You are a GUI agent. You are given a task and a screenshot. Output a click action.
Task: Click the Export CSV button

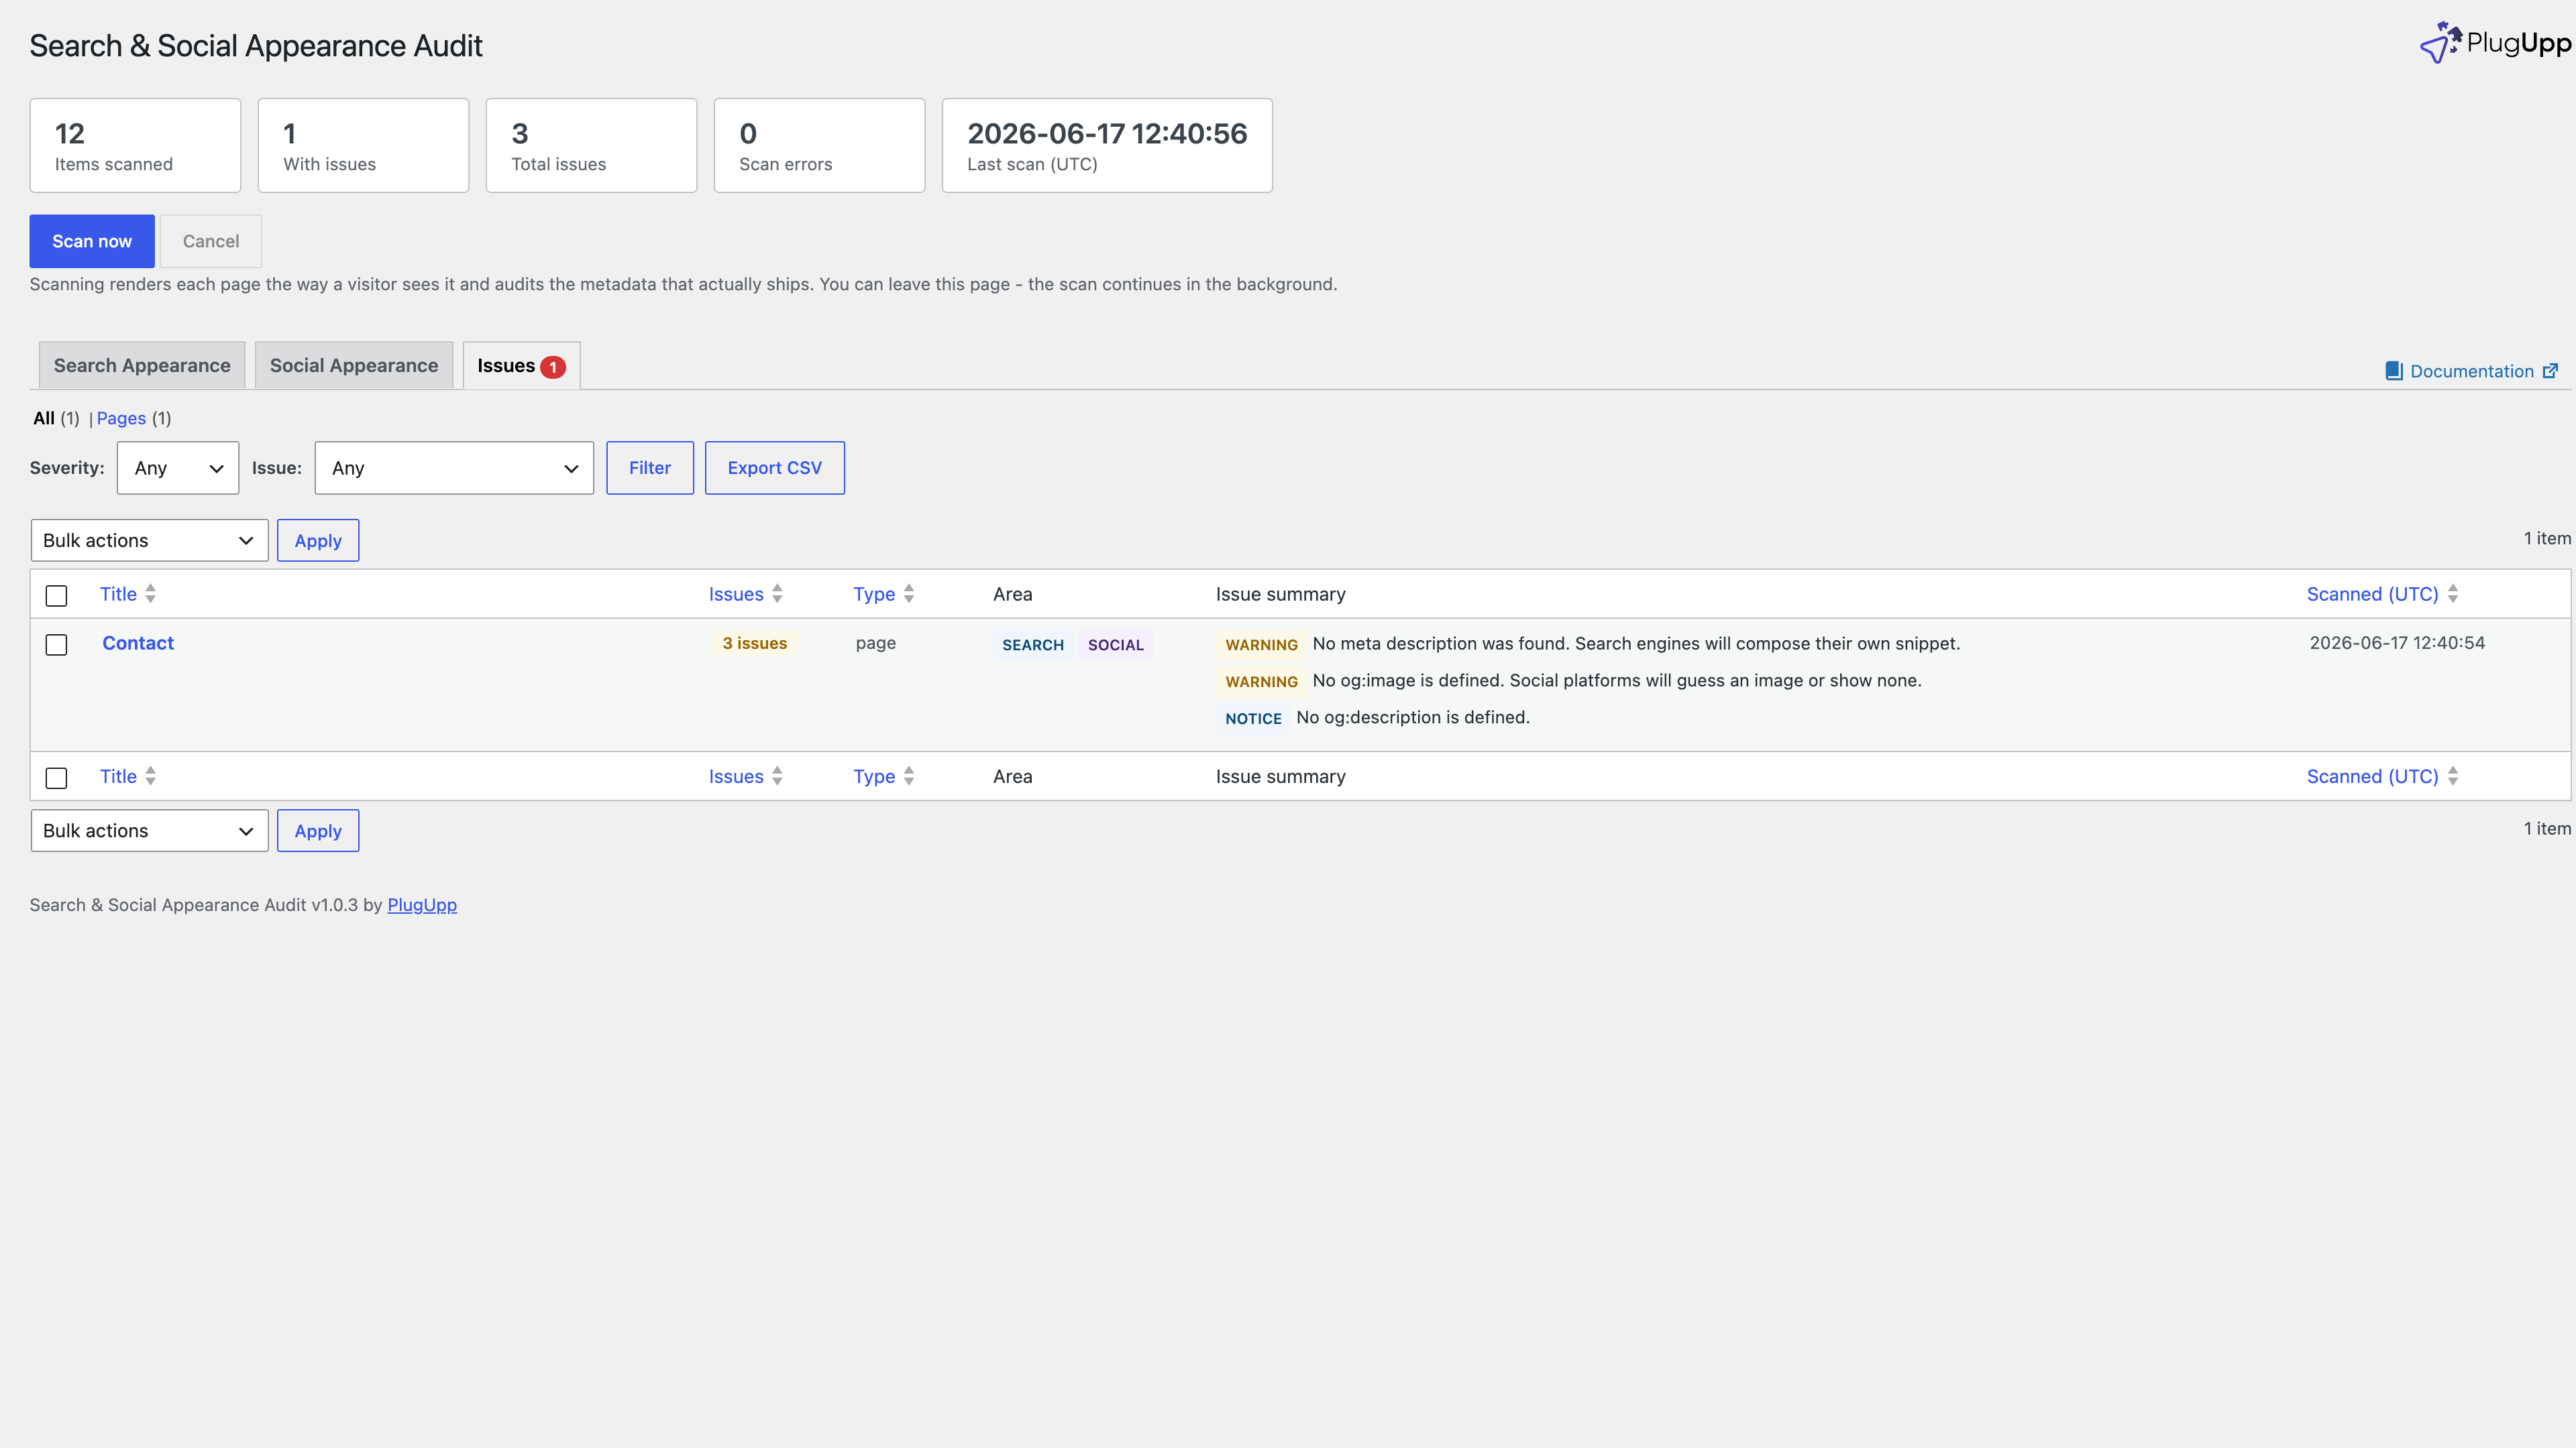(x=775, y=468)
